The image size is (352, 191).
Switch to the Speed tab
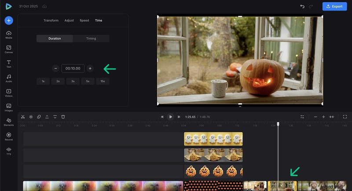(84, 20)
